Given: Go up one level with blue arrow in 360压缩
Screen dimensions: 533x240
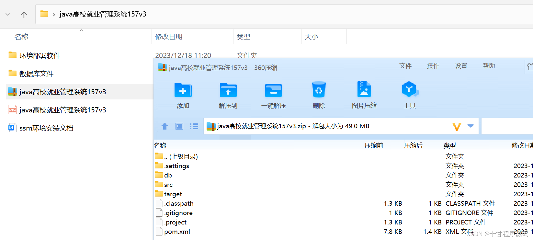Looking at the screenshot, I should [165, 126].
